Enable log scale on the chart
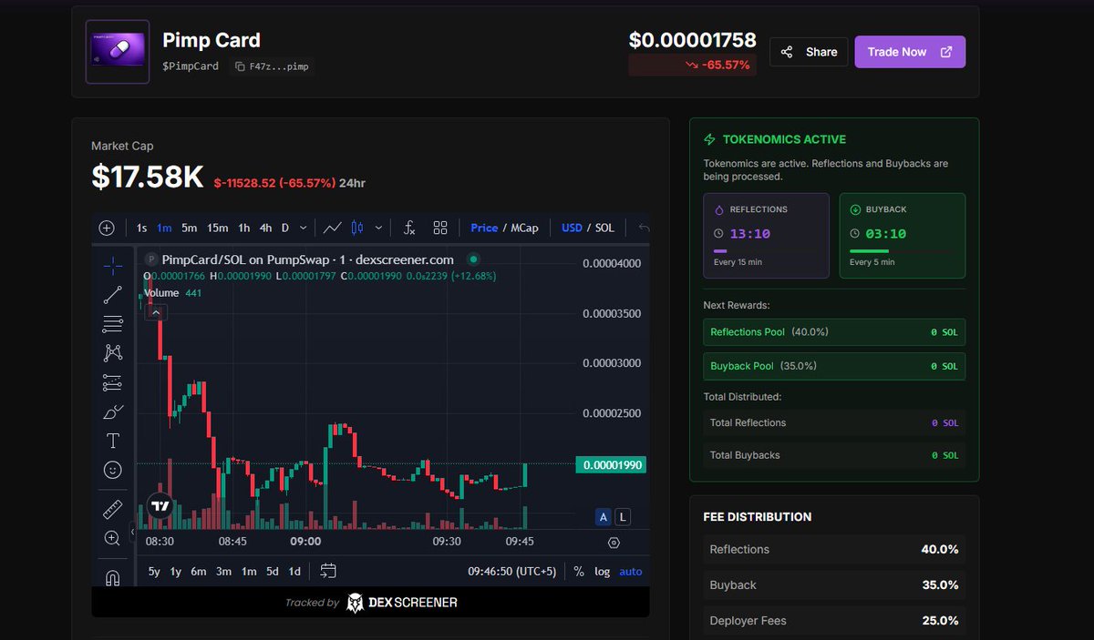This screenshot has width=1094, height=640. 604,570
